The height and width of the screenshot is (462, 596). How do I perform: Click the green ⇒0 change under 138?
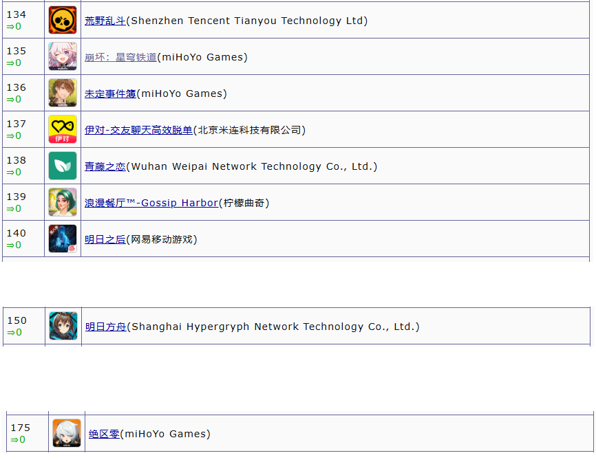(x=14, y=173)
